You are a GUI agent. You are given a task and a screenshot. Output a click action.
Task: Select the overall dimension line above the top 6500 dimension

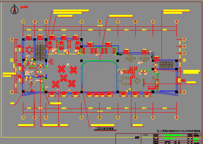pyautogui.click(x=100, y=27)
